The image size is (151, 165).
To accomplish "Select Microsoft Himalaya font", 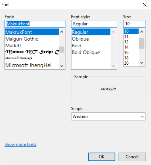I will [x=32, y=58].
